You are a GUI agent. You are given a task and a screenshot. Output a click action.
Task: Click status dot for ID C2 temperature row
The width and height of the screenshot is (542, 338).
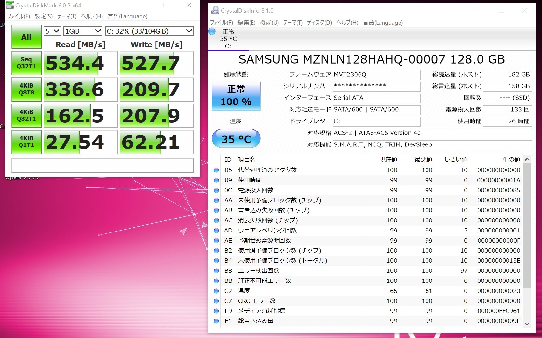[x=216, y=291]
